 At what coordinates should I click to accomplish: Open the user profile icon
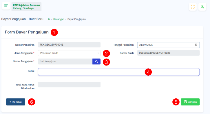[202, 7]
